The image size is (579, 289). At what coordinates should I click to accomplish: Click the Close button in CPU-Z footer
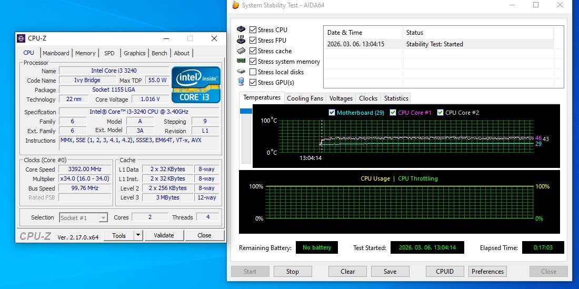coord(204,235)
